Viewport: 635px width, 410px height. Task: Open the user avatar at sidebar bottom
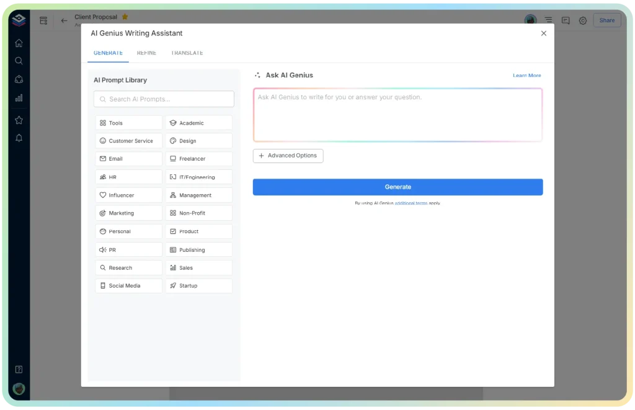pyautogui.click(x=19, y=389)
